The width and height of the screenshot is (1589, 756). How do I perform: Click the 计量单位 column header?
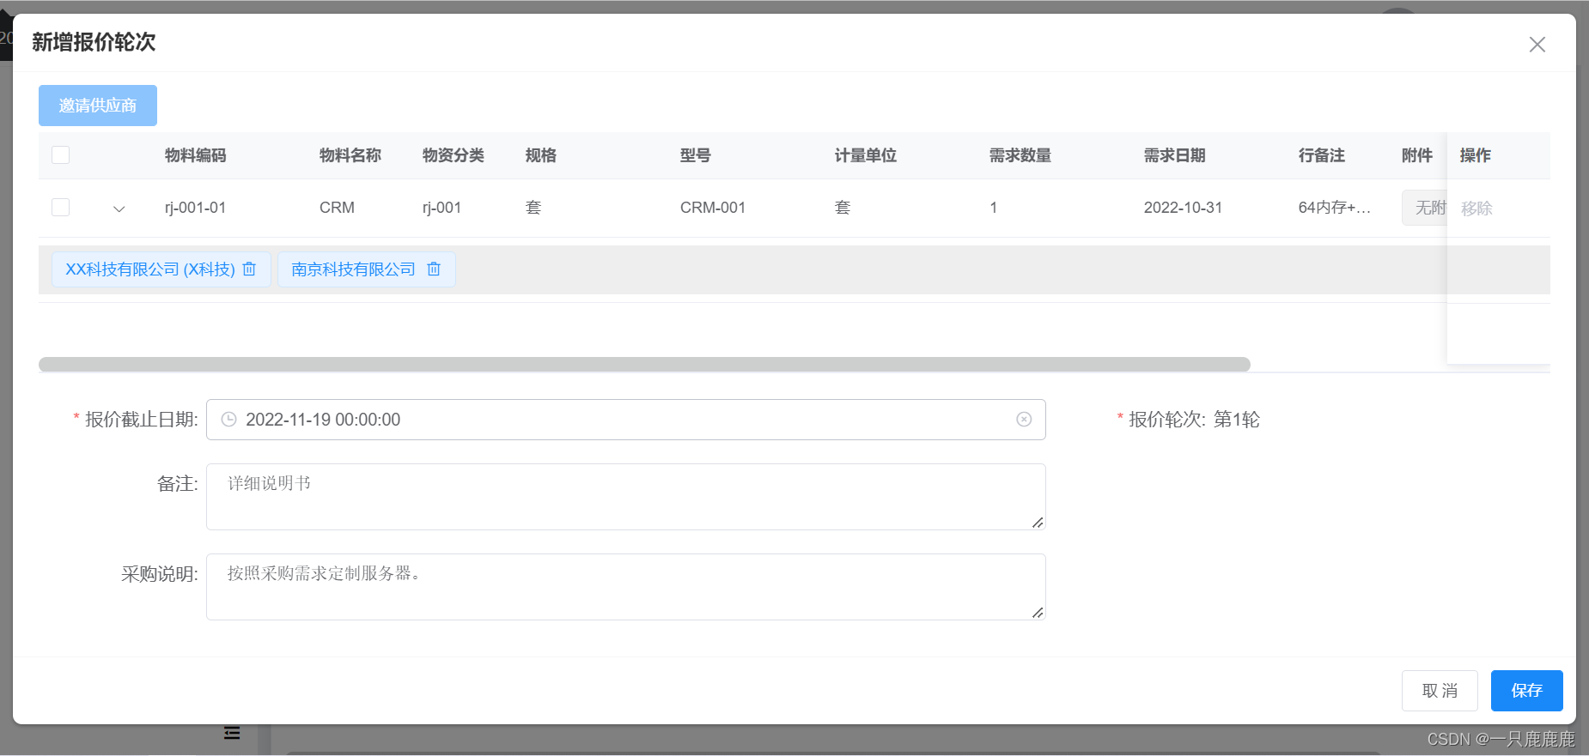point(866,155)
